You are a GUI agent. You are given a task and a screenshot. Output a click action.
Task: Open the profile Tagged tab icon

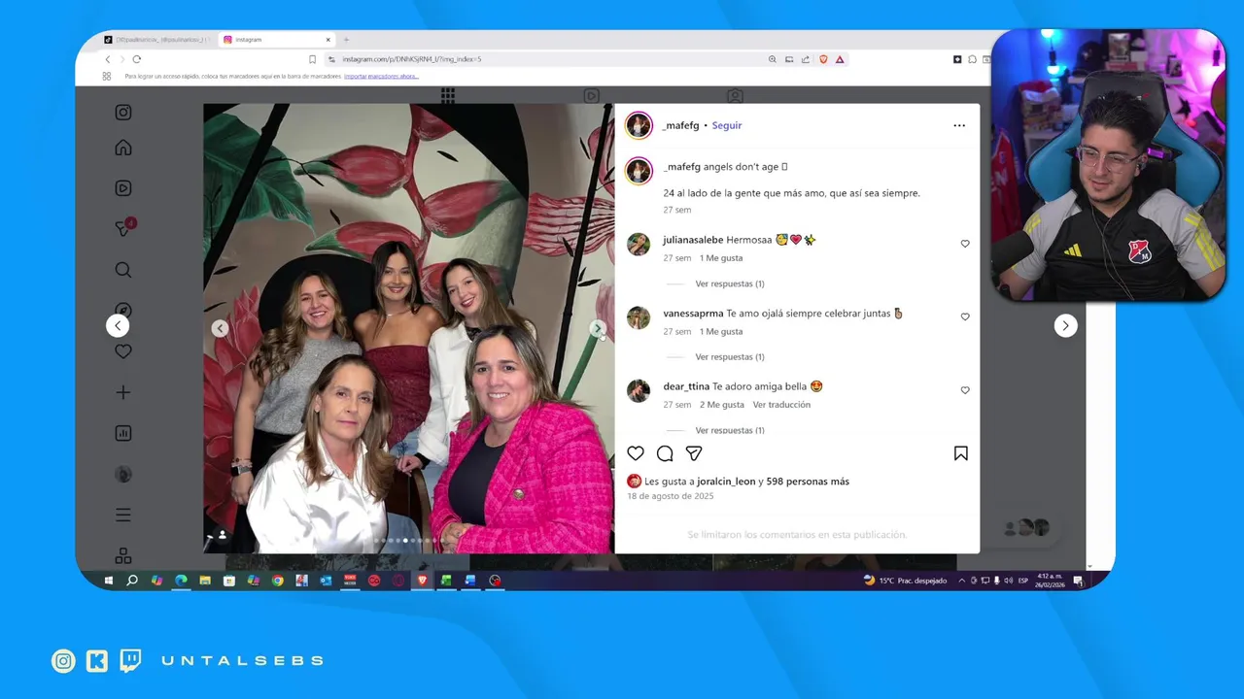pyautogui.click(x=735, y=95)
